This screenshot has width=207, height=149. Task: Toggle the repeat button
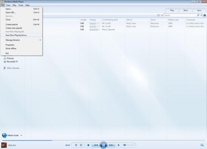[81, 145]
